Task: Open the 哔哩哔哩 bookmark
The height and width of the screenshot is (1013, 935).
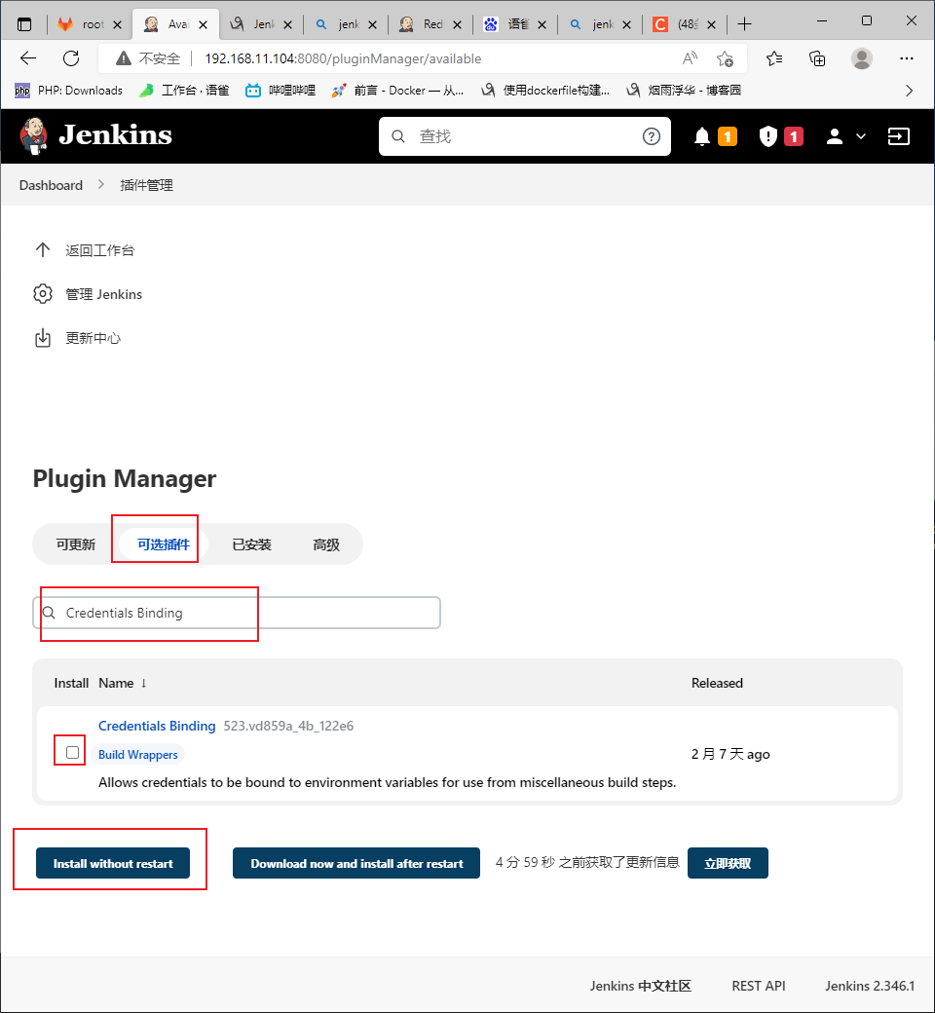Action: click(280, 91)
